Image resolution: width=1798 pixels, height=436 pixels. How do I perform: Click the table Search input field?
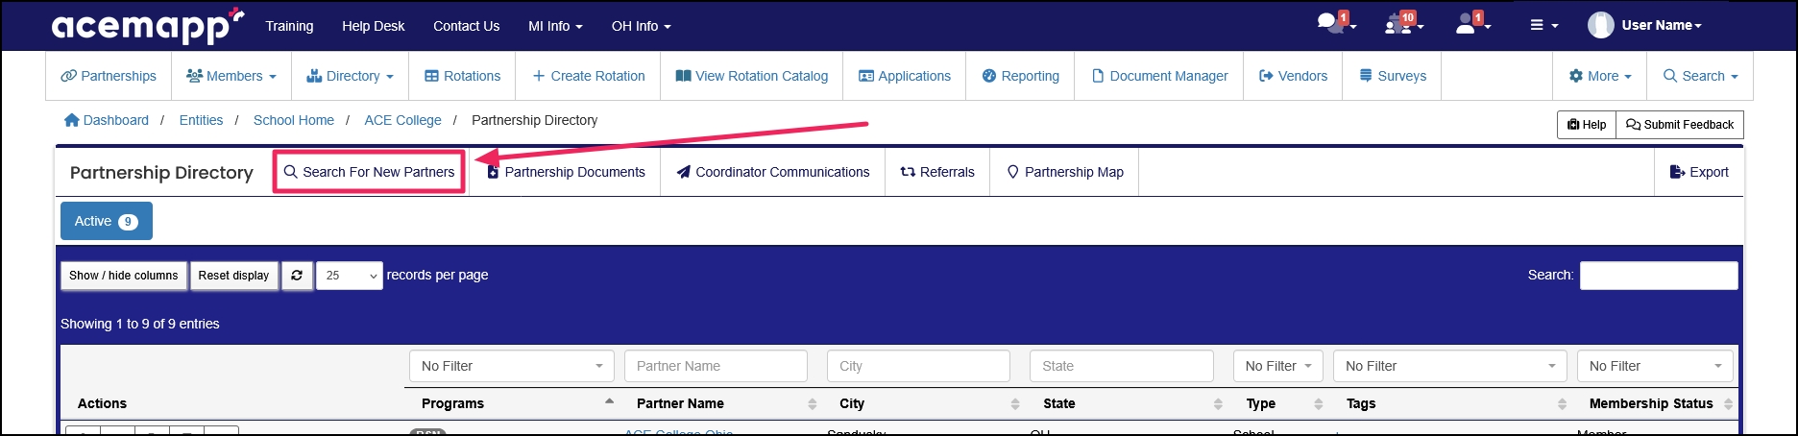click(x=1659, y=276)
